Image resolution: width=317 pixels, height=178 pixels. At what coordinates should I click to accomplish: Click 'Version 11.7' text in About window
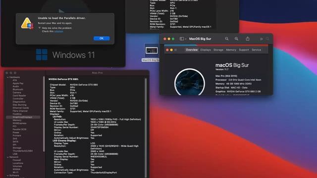pos(222,69)
